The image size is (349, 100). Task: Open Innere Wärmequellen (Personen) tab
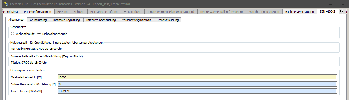click(x=221, y=12)
